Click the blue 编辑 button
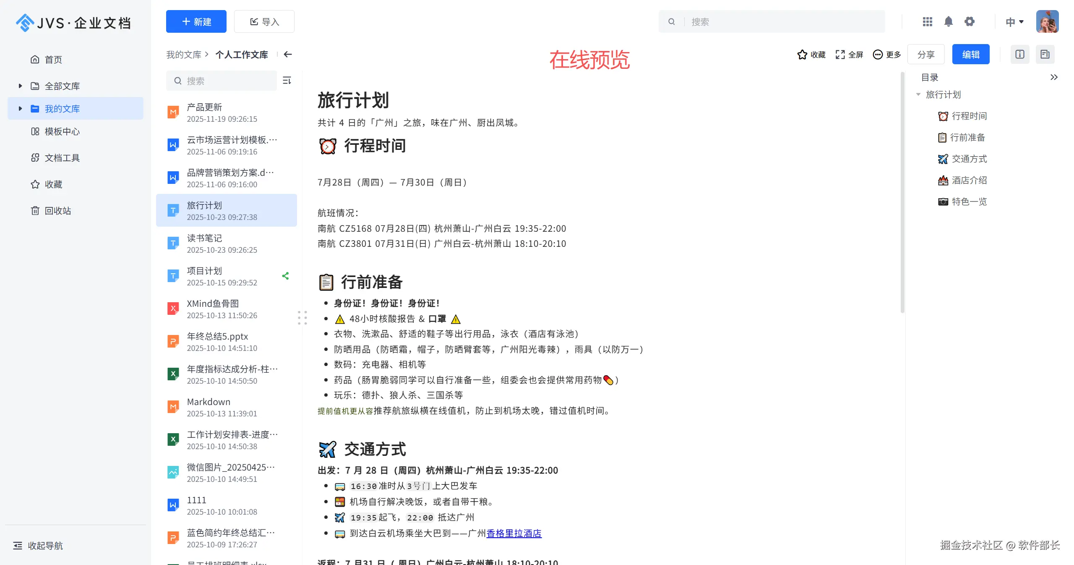The image size is (1074, 565). [970, 54]
